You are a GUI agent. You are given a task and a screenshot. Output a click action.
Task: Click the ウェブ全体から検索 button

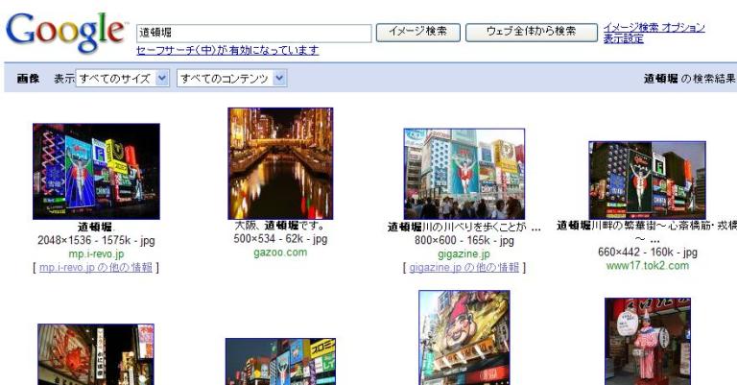click(531, 32)
